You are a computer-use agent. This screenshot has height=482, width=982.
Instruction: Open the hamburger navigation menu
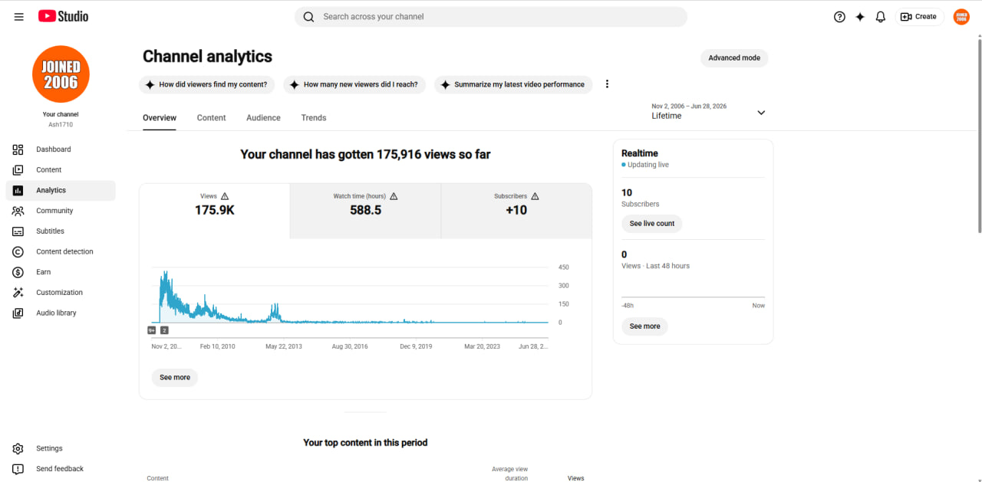[x=18, y=17]
